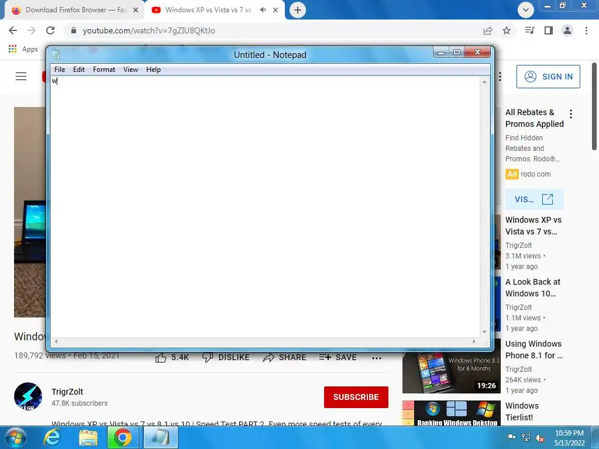Open Chrome media controls icon
Screen dimensions: 599x449
(x=529, y=30)
